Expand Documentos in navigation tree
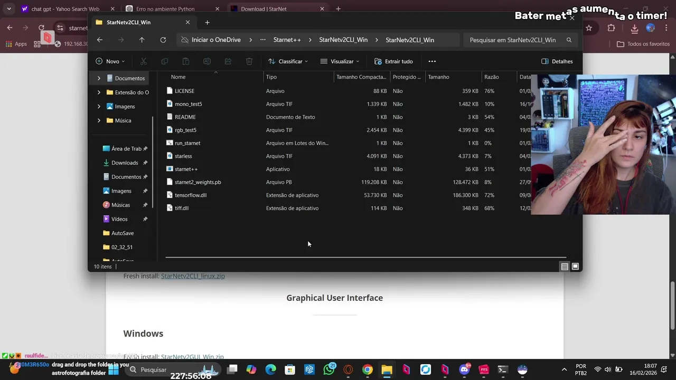 coord(99,78)
